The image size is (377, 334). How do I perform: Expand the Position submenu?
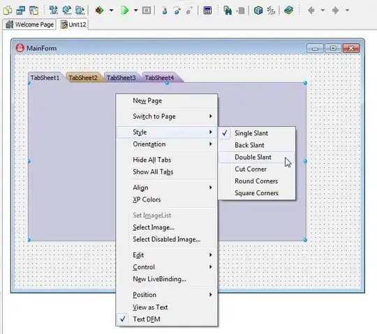point(167,295)
